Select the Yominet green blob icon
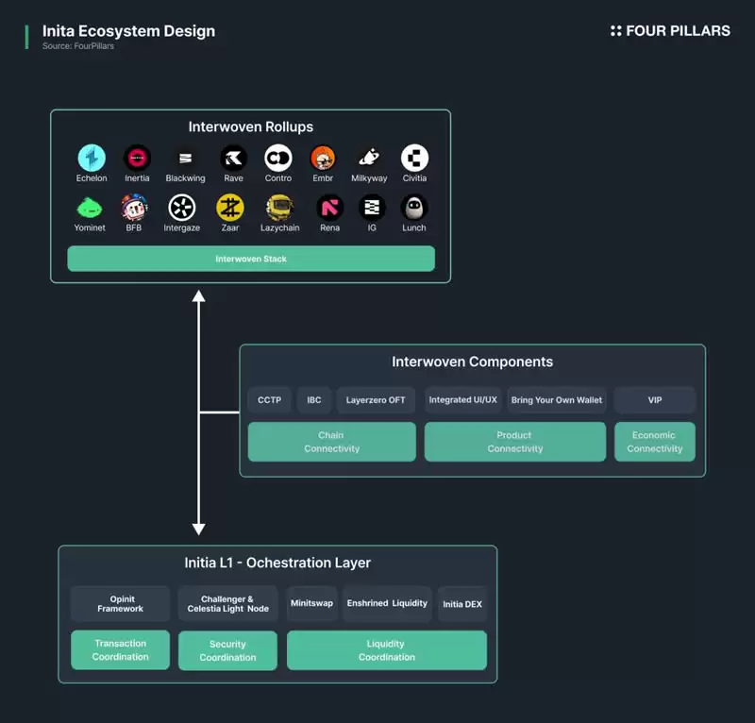Screen dimensions: 755x723 pos(89,208)
